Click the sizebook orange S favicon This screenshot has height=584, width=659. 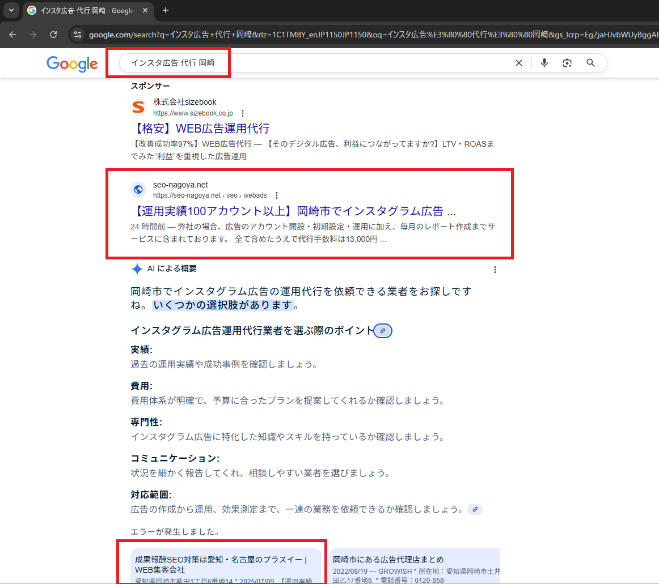click(138, 107)
